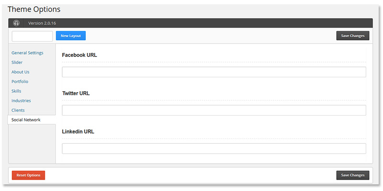Screen dimensions: 383x191
Task: Click the Version 2.0.16 label
Action: 42,23
